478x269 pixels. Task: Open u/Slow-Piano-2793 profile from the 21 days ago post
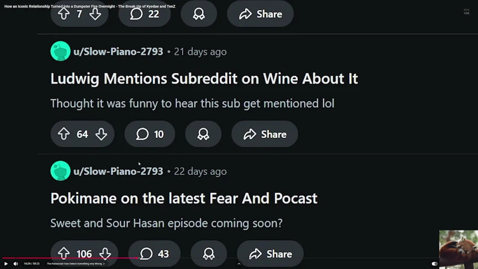(x=118, y=52)
